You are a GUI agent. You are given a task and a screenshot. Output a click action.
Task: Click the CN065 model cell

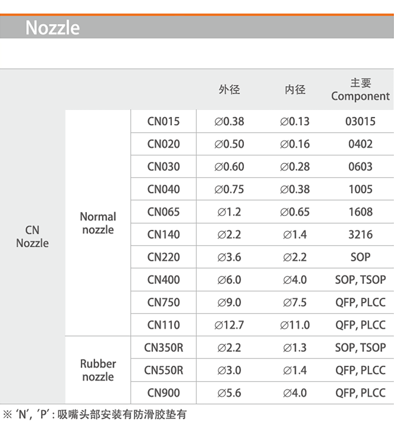[164, 212]
